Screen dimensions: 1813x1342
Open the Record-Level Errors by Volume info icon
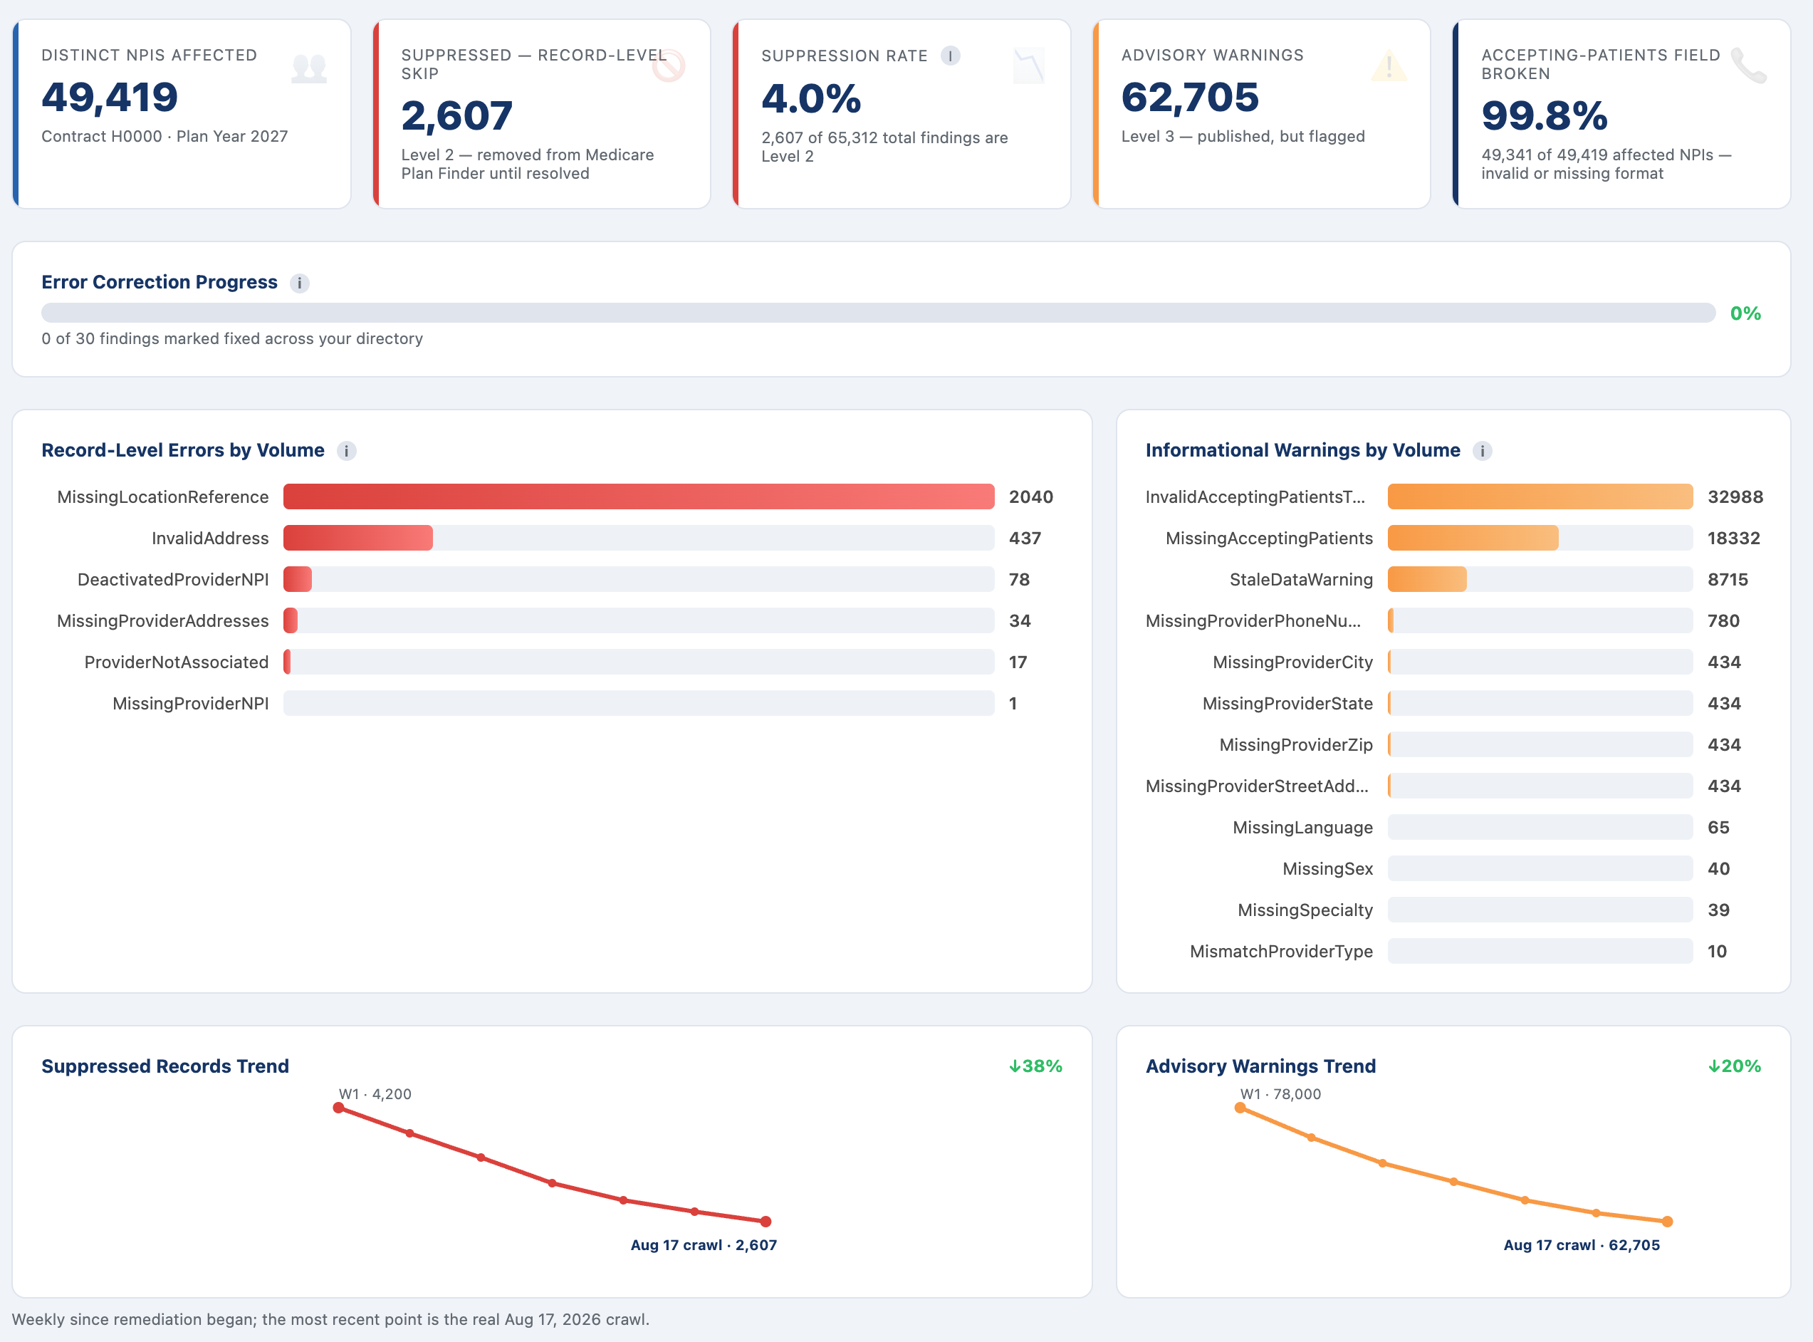tap(347, 451)
